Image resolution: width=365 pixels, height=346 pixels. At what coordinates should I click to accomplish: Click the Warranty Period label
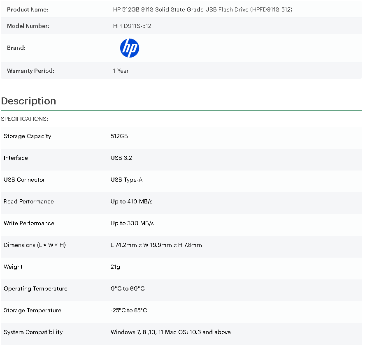[x=30, y=71]
